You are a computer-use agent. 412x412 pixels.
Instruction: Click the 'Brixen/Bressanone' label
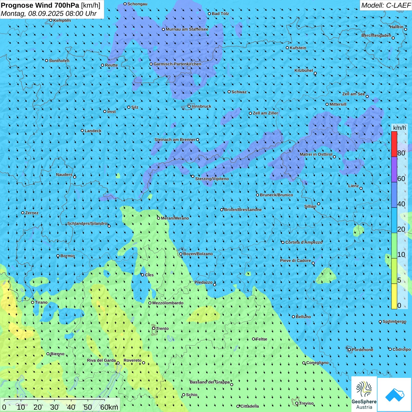pyautogui.click(x=243, y=210)
